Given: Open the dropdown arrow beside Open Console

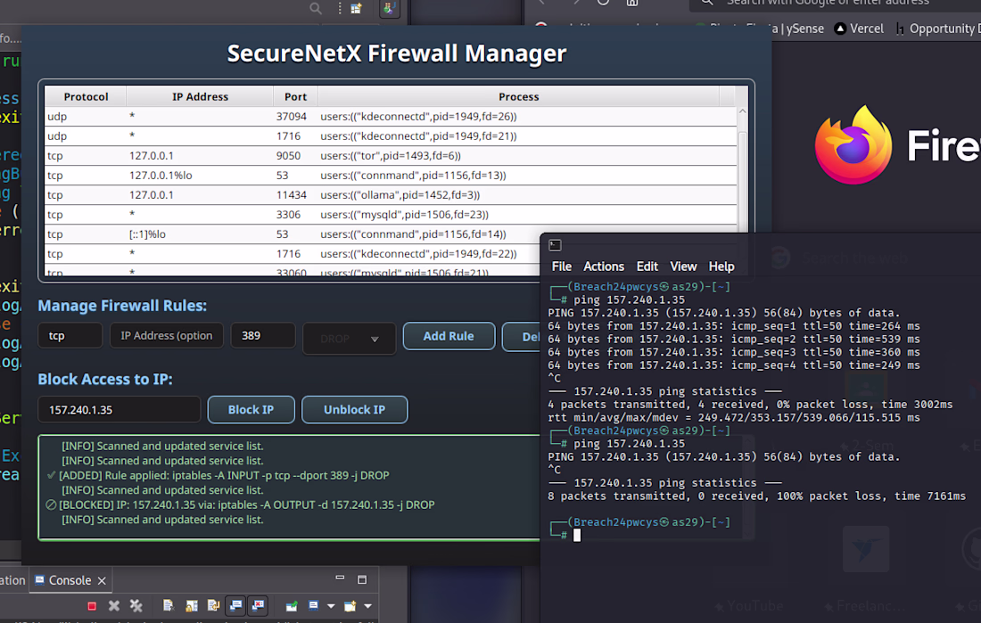Looking at the screenshot, I should pyautogui.click(x=367, y=605).
